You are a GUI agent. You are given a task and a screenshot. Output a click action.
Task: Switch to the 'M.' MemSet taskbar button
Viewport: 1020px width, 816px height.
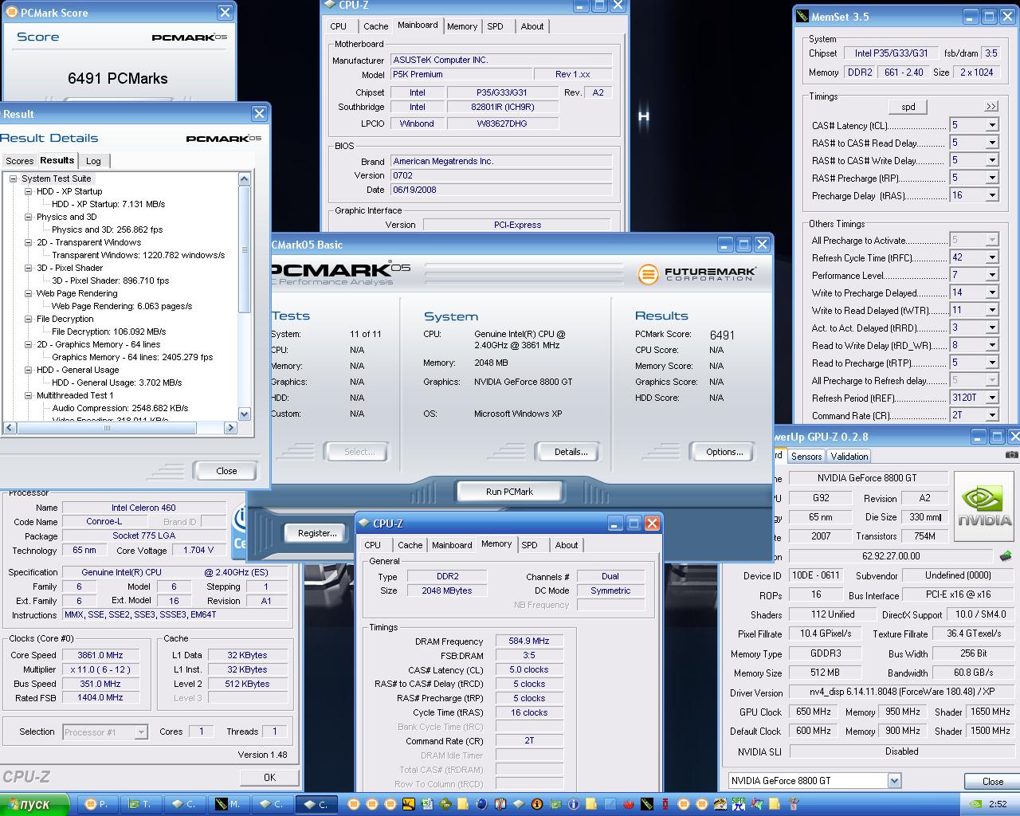(229, 804)
